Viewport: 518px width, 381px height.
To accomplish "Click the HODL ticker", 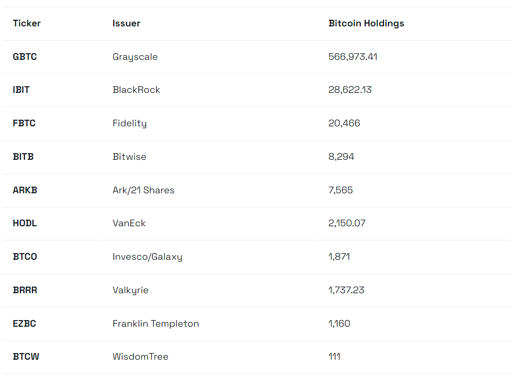I will pyautogui.click(x=25, y=223).
